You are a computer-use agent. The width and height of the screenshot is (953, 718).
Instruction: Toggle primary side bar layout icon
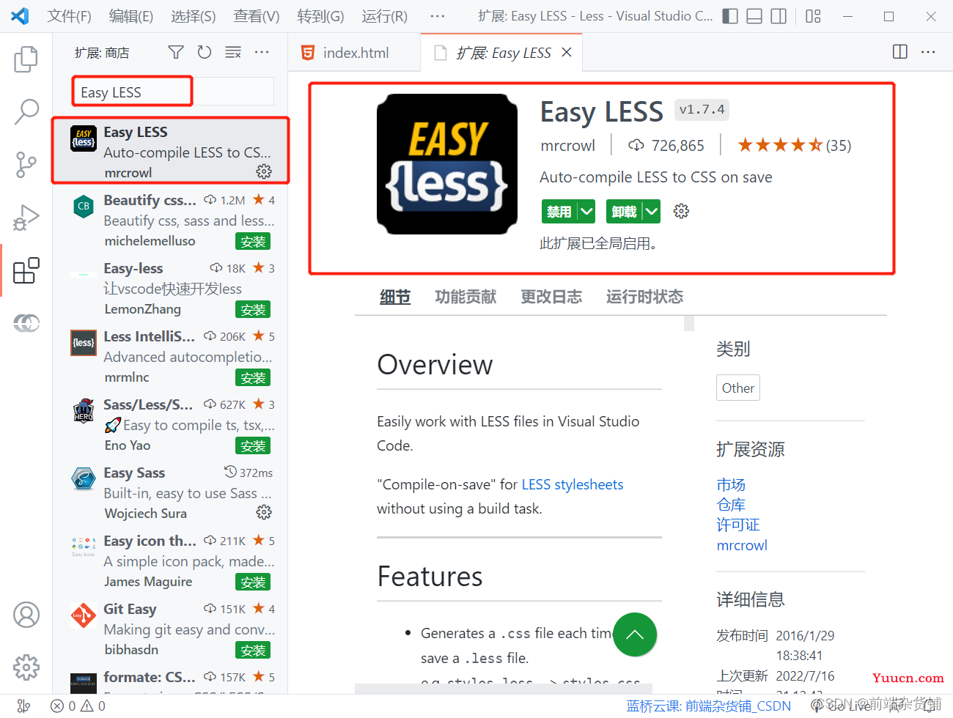pyautogui.click(x=730, y=16)
